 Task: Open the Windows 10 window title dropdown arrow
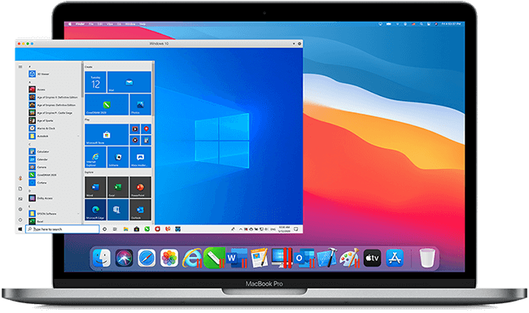[x=294, y=44]
